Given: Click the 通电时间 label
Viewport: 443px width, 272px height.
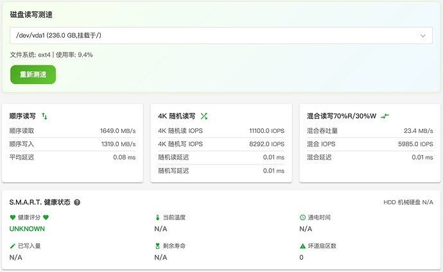Looking at the screenshot, I should click(319, 217).
